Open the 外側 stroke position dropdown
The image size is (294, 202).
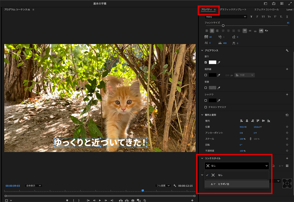pyautogui.click(x=244, y=75)
